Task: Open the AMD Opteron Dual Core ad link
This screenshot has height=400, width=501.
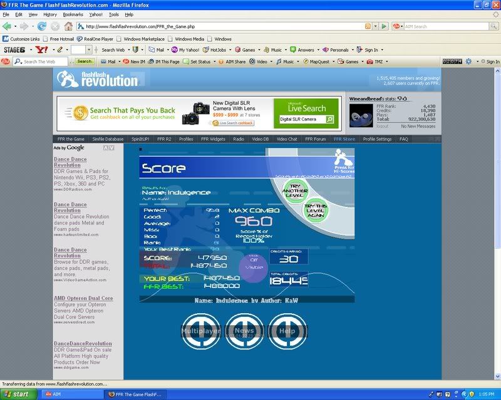Action: 83,298
